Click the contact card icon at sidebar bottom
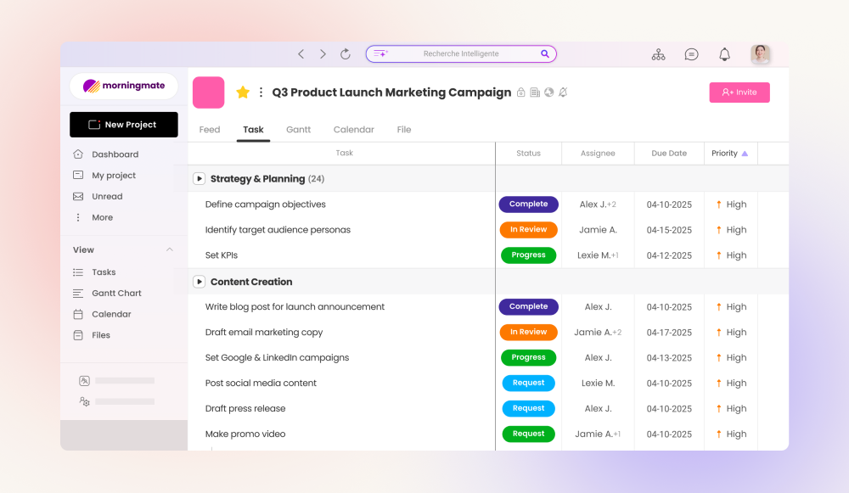 (x=84, y=380)
